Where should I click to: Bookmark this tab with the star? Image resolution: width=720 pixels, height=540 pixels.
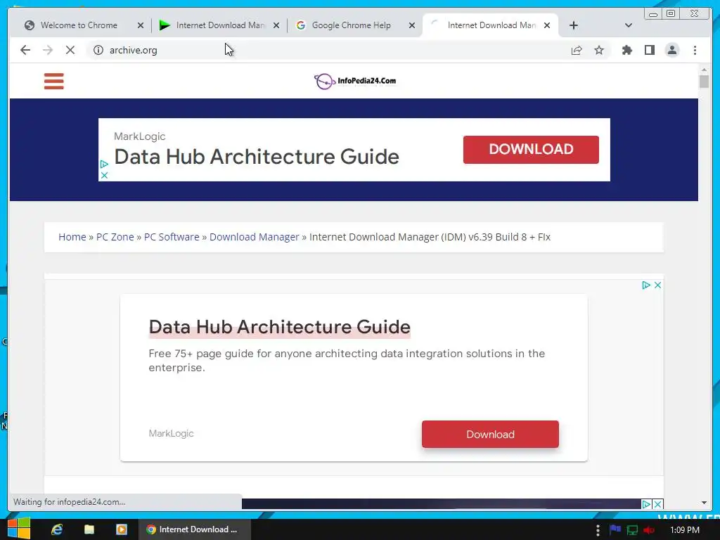(599, 50)
